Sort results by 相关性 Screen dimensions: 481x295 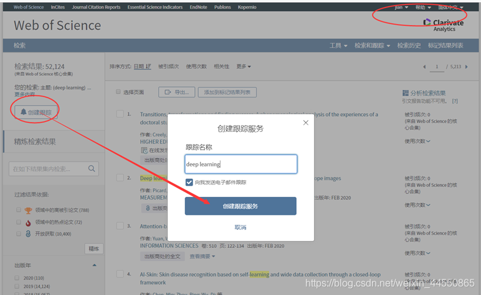coord(221,66)
